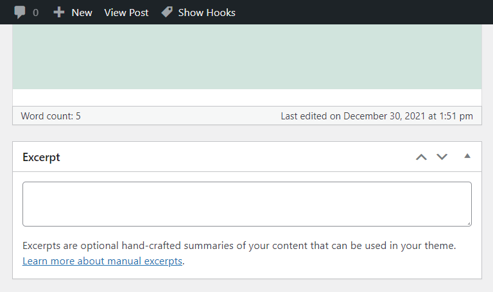
Task: Click empty space in the dark admin bar
Action: click(x=359, y=12)
